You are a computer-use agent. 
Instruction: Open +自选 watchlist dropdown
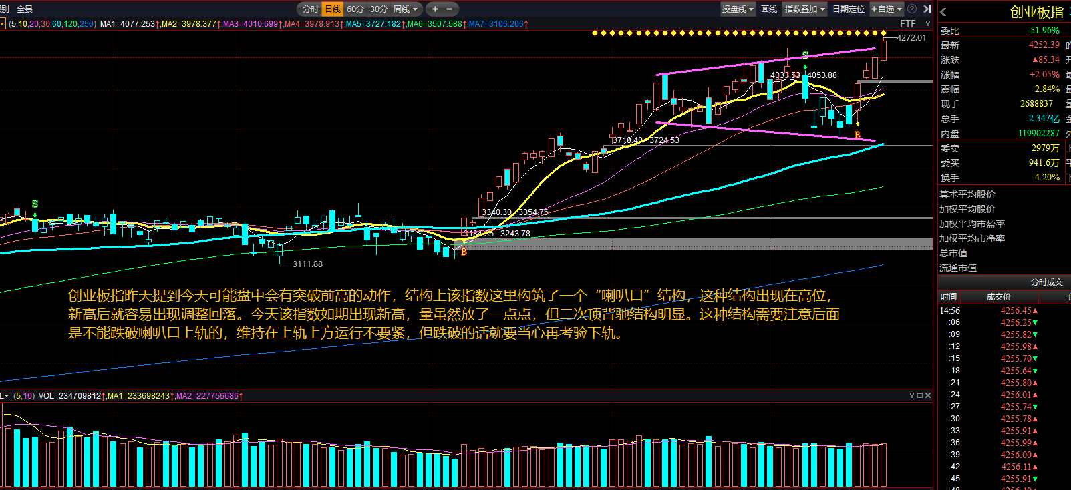click(886, 9)
